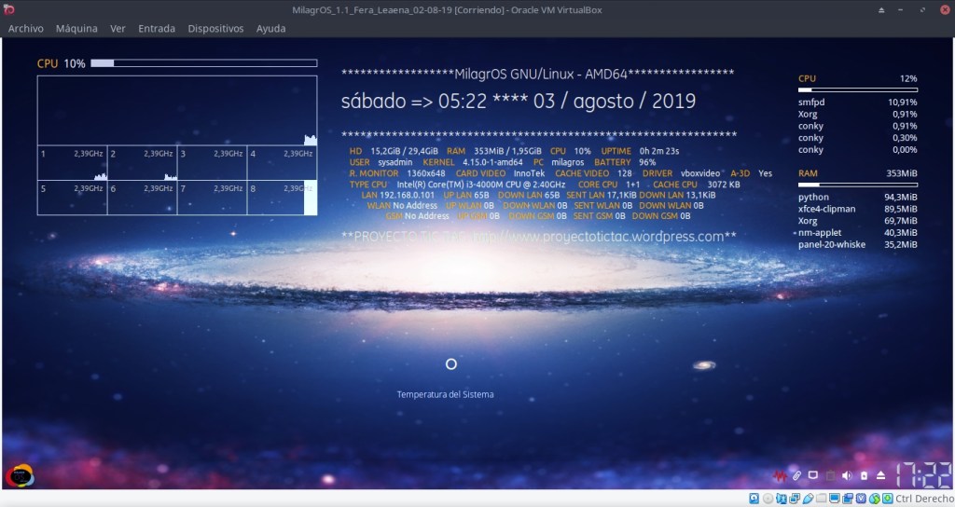The image size is (955, 507).
Task: Click the Intel Core i3-4000M CPU text
Action: (x=481, y=184)
